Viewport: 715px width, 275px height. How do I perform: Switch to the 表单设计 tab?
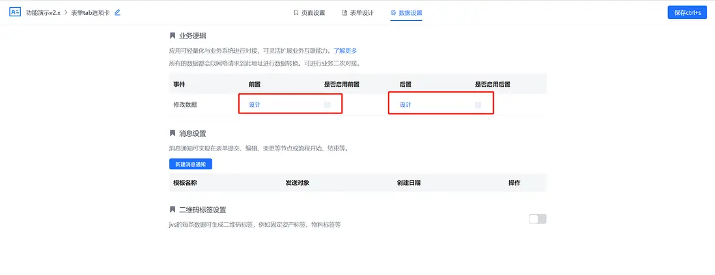(357, 13)
